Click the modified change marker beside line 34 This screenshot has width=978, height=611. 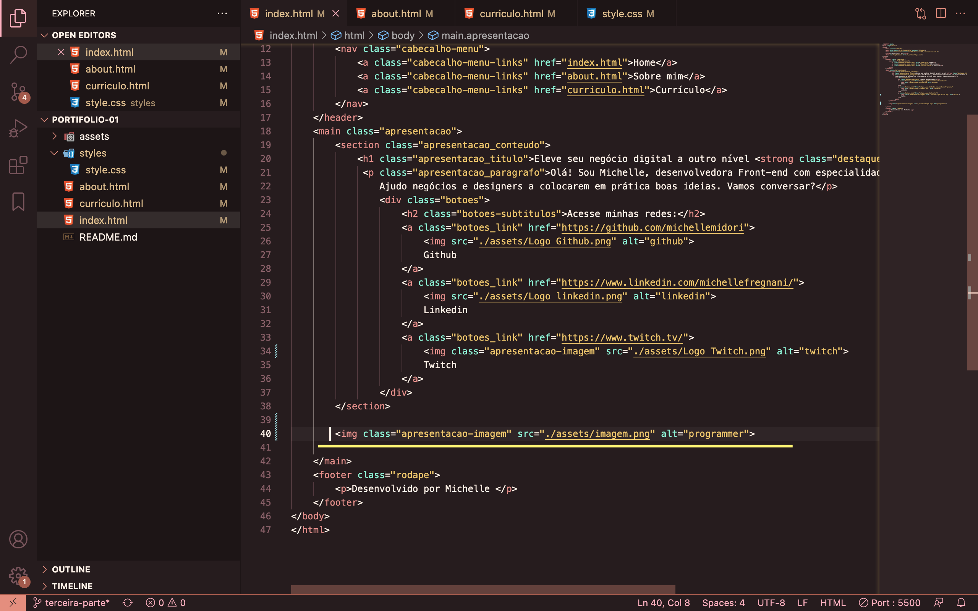point(277,351)
